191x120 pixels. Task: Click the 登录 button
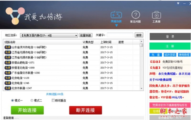click(170, 36)
